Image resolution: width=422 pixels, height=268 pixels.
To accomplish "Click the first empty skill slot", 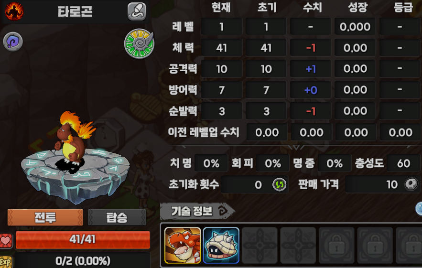I will 260,245.
